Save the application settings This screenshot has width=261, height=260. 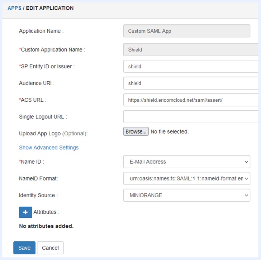click(x=24, y=248)
